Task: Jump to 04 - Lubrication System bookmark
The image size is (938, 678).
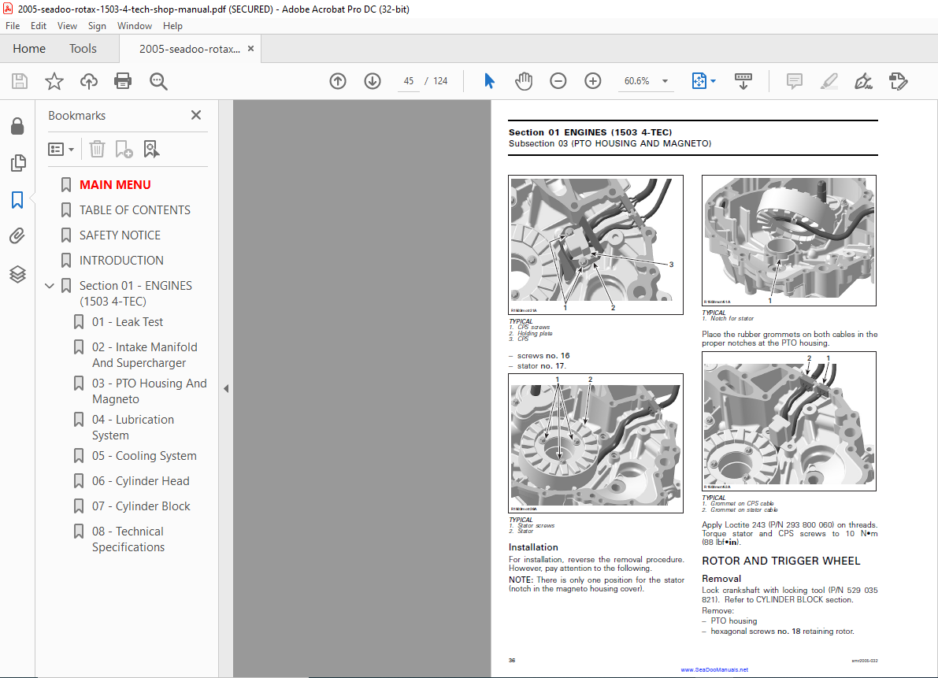Action: [133, 428]
